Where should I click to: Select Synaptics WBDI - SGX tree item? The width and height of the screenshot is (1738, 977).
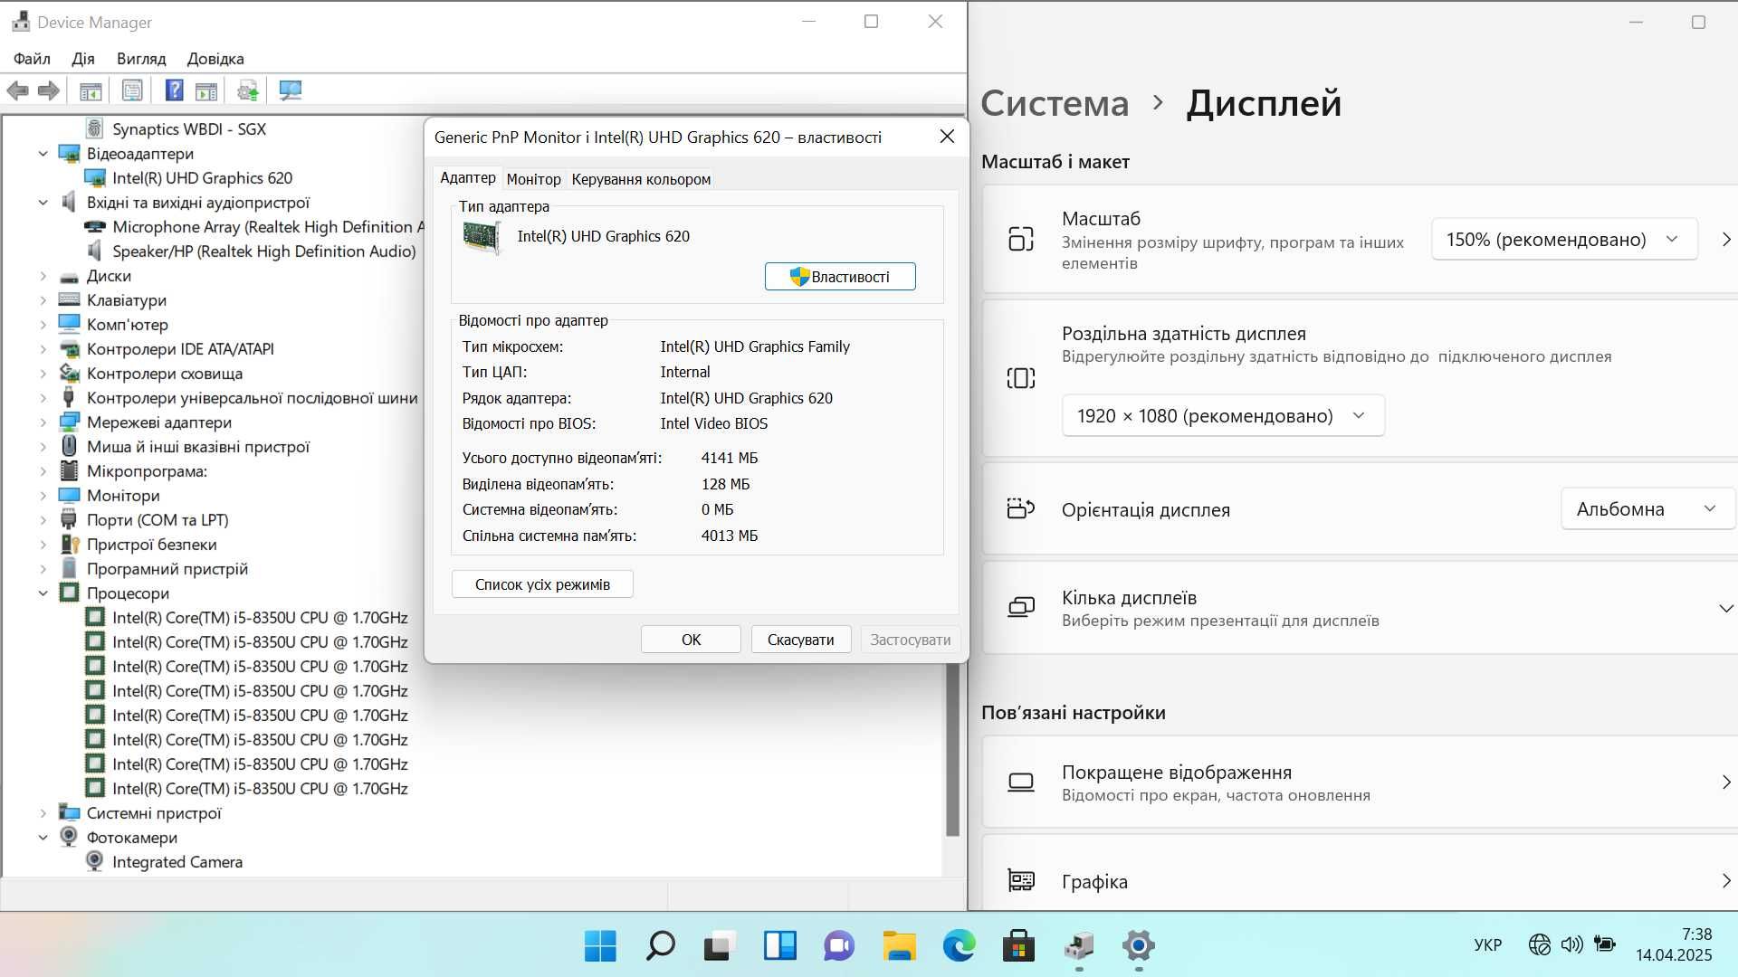[x=189, y=129]
